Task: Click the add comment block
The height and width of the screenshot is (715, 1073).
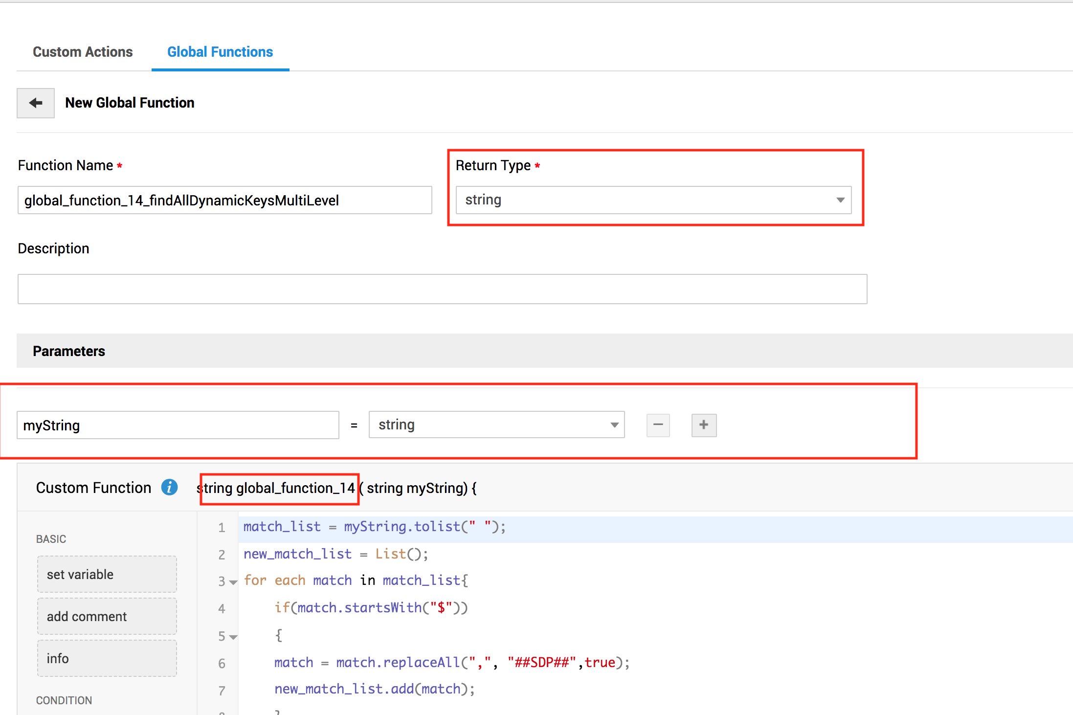Action: click(107, 616)
